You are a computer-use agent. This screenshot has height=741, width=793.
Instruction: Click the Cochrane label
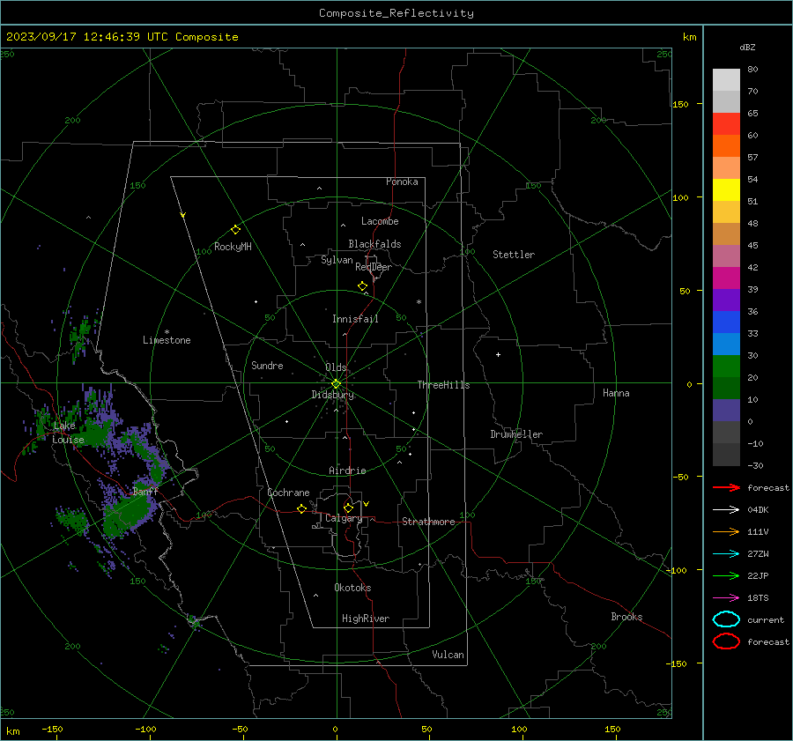288,493
